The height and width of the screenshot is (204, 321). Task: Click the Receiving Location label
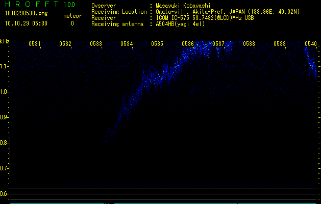119,12
